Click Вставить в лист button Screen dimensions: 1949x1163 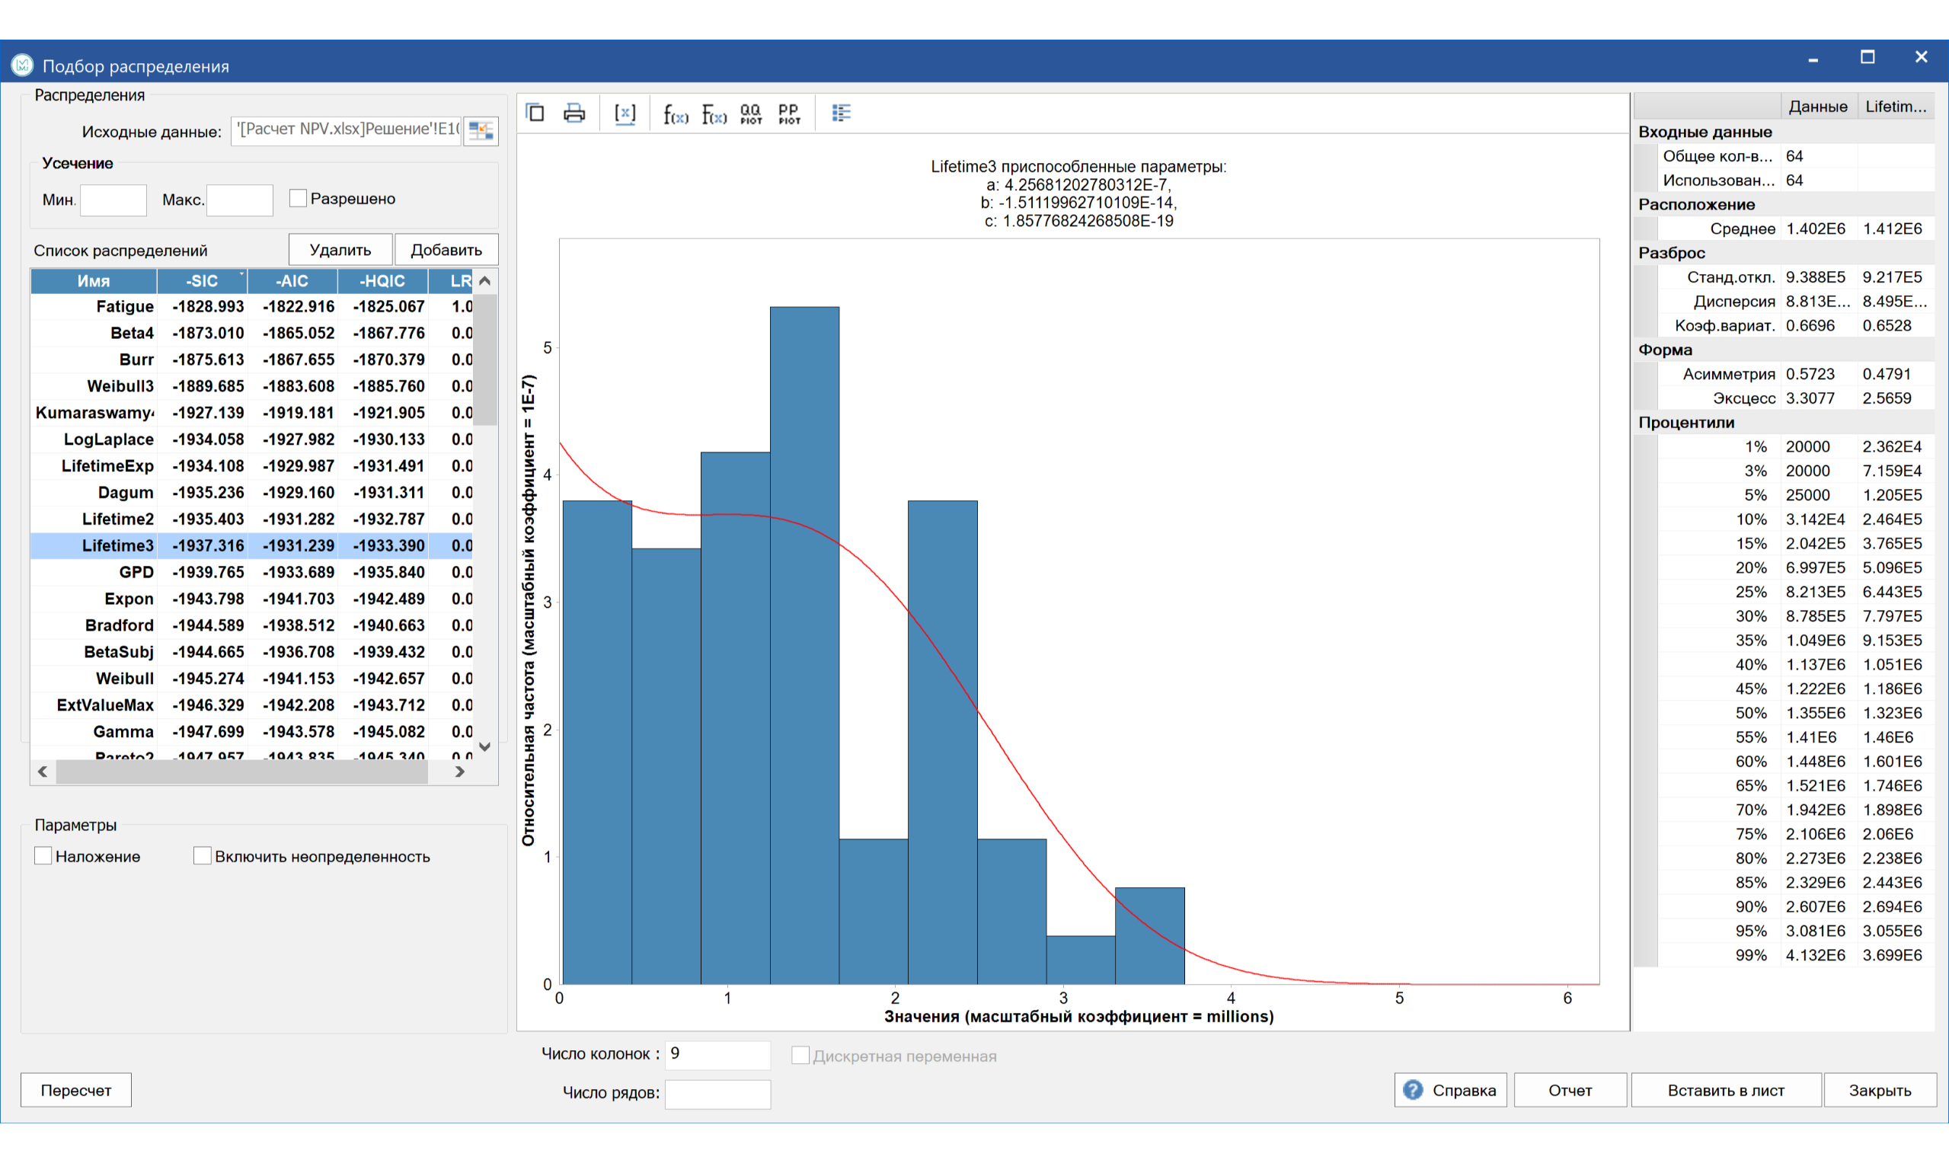click(x=1726, y=1090)
